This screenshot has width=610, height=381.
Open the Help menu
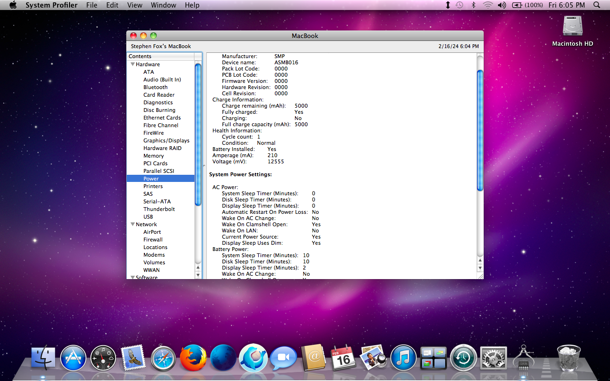[192, 5]
